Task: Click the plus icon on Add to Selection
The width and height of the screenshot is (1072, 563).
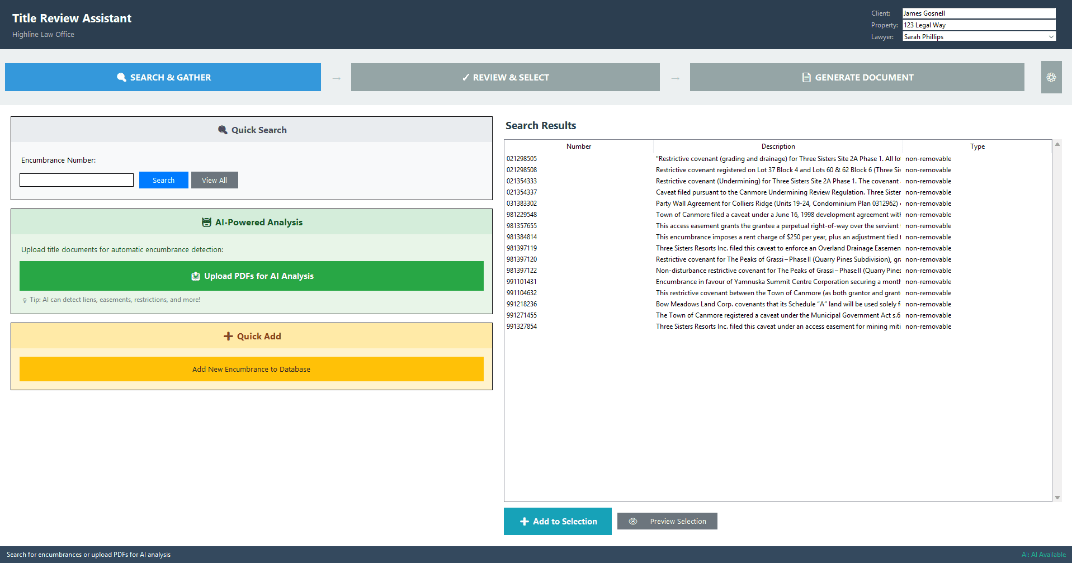Action: tap(524, 521)
